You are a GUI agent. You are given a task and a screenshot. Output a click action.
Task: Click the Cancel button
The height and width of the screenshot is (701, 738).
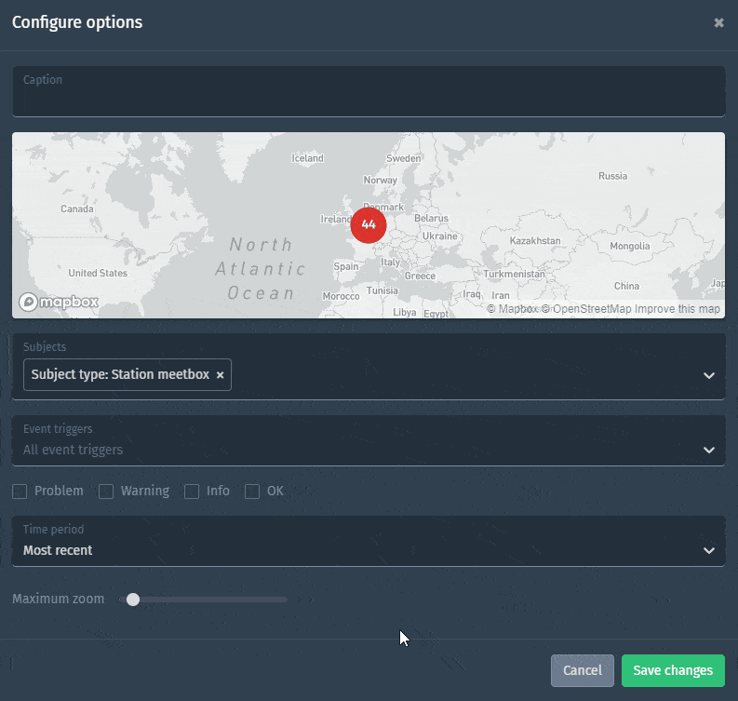(x=582, y=670)
